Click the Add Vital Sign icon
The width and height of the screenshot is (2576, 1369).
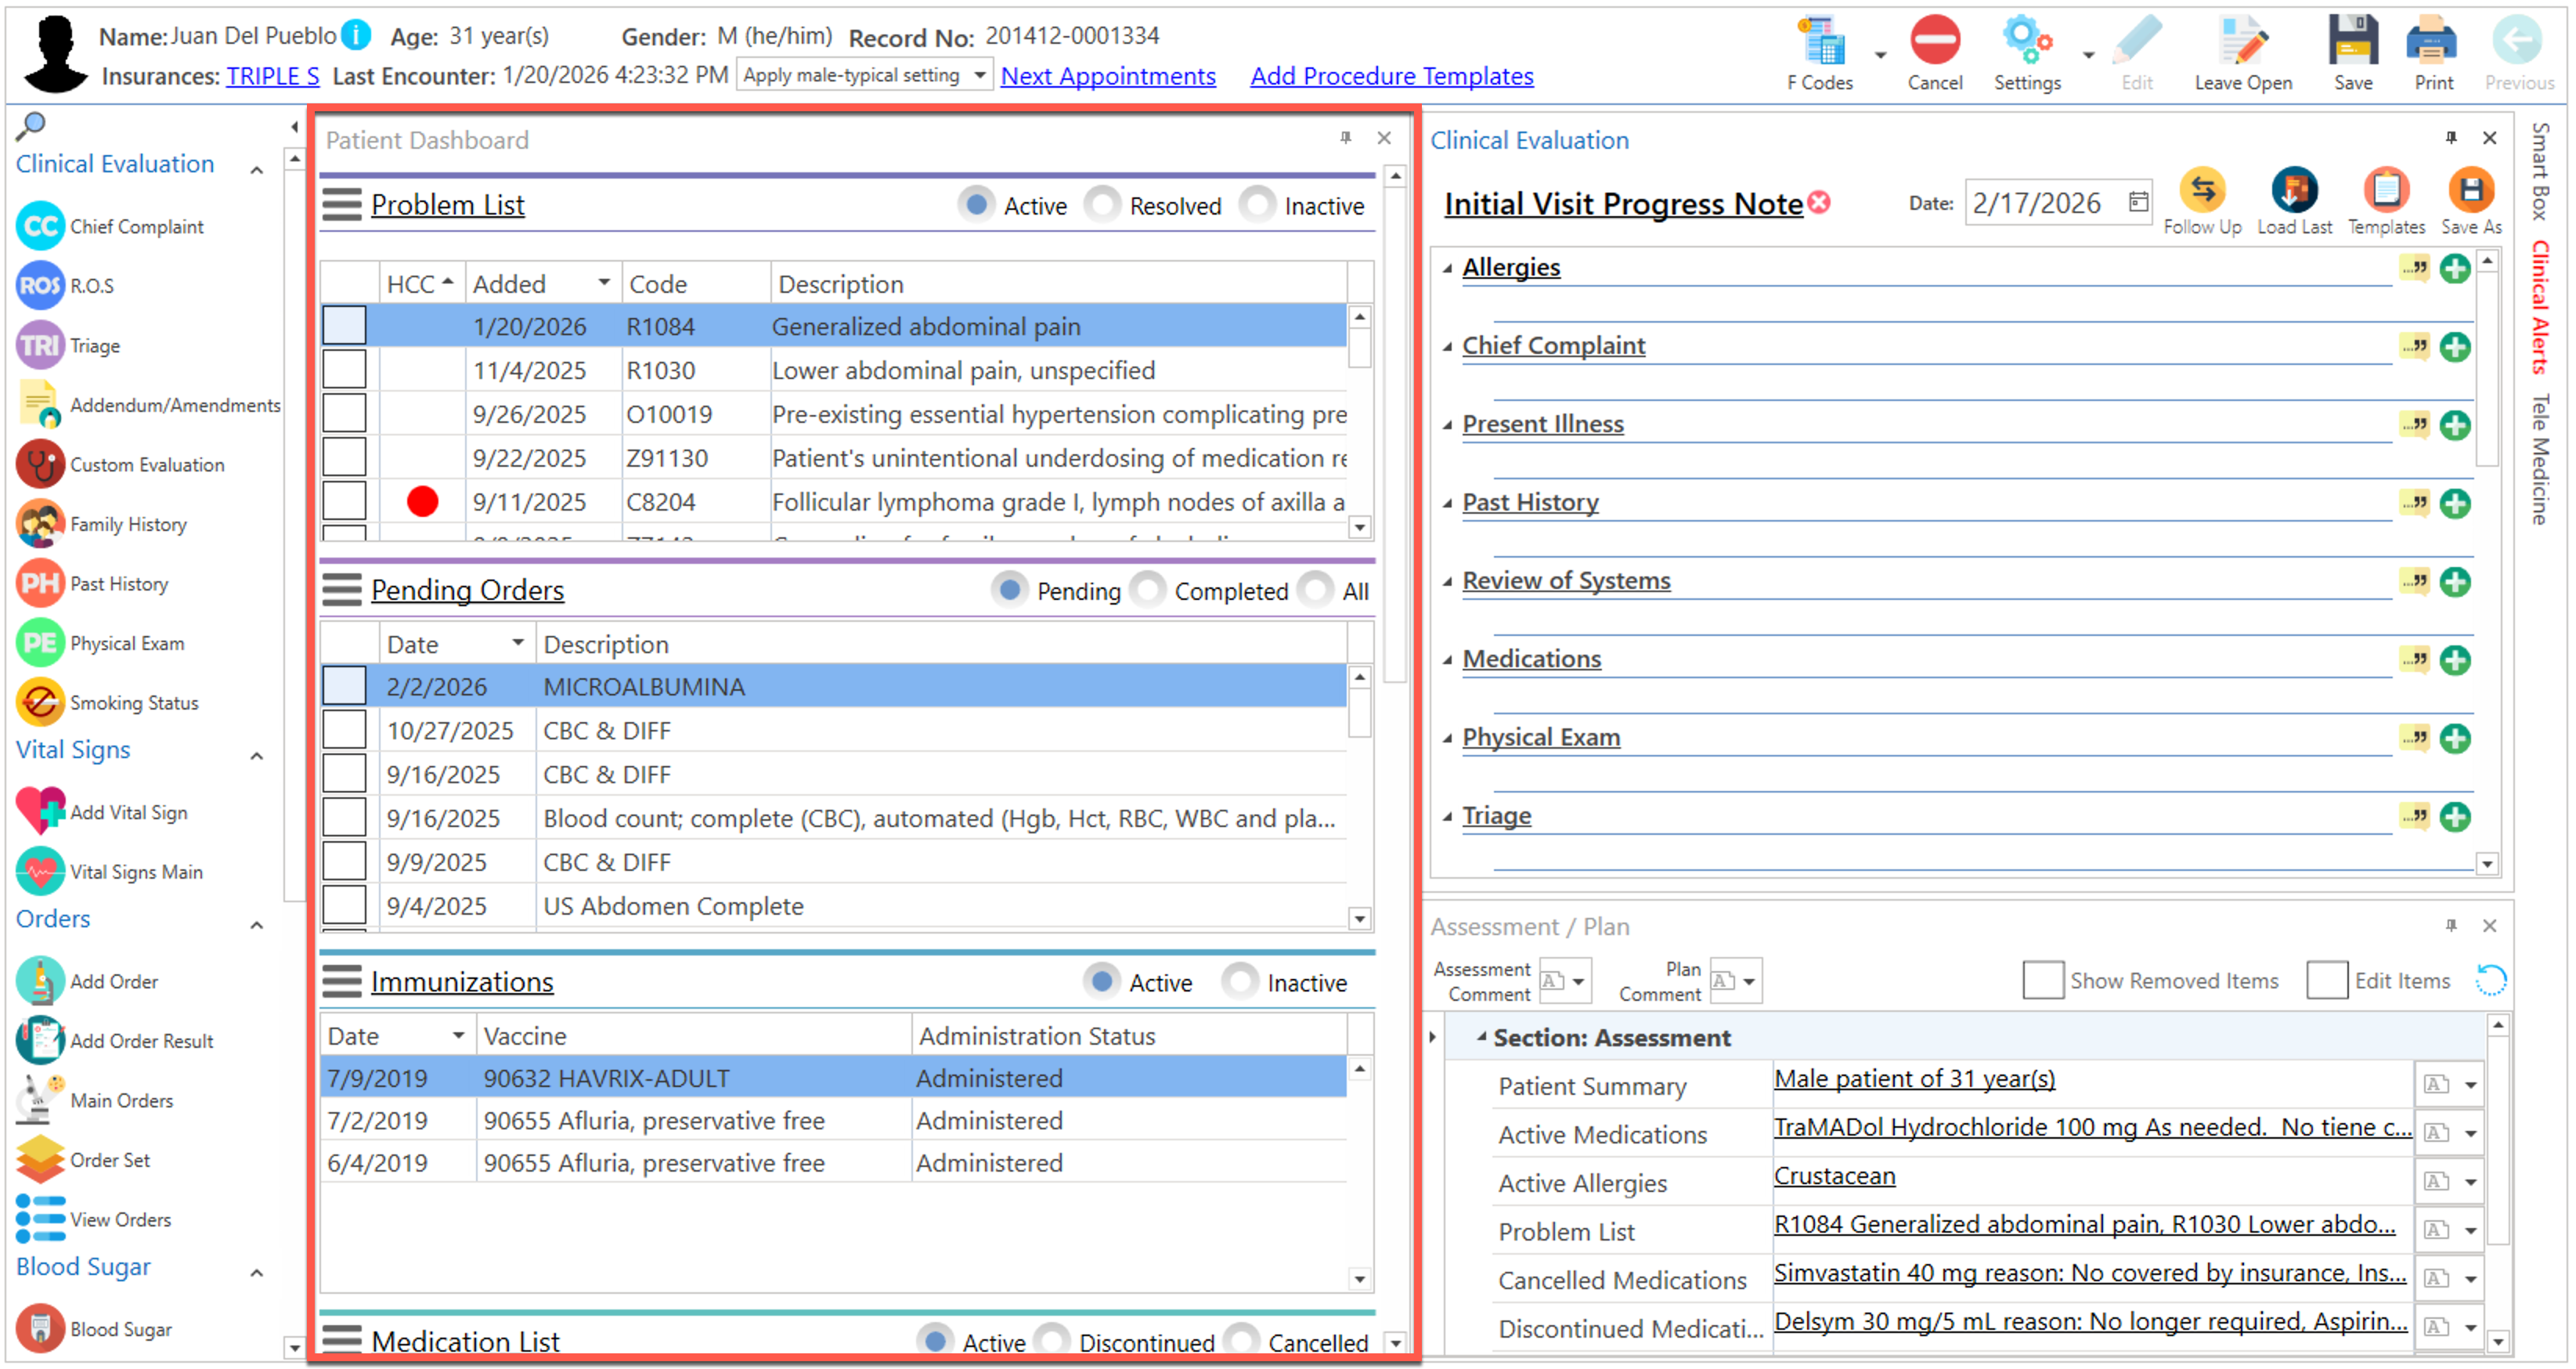click(41, 811)
